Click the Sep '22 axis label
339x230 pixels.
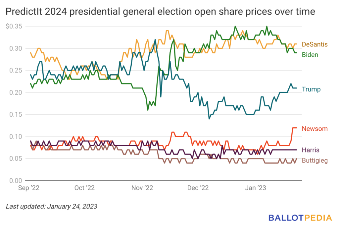tap(29, 188)
